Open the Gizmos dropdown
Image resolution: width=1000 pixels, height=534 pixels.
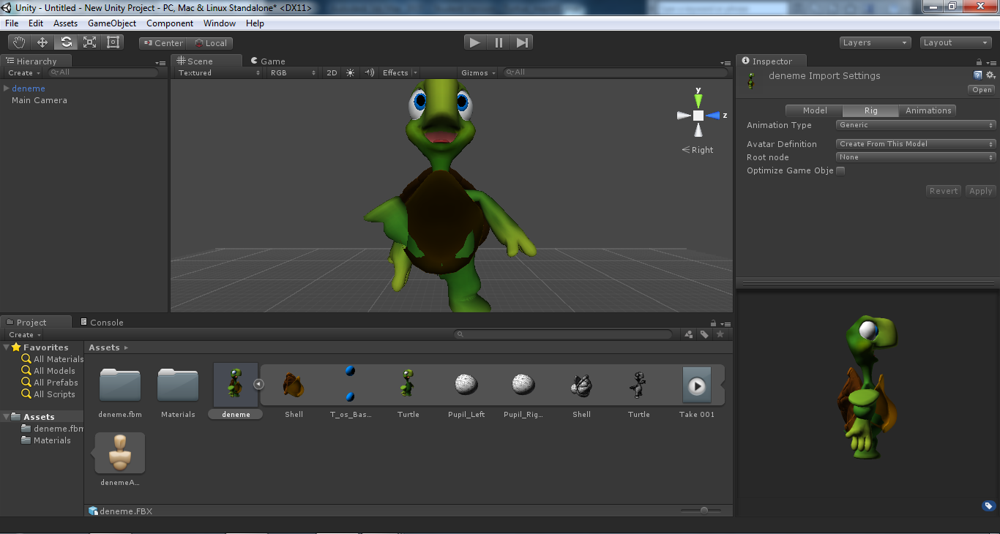point(477,72)
